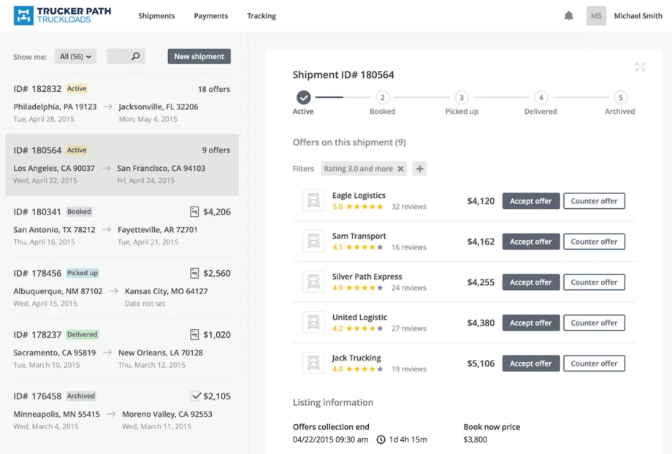Select shipment ID# 180341
This screenshot has width=672, height=454.
tap(122, 226)
